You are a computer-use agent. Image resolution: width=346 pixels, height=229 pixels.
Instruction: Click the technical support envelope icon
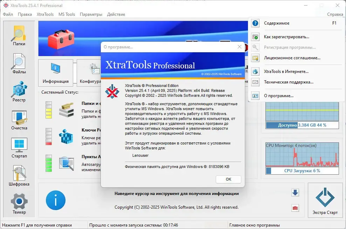point(255,82)
